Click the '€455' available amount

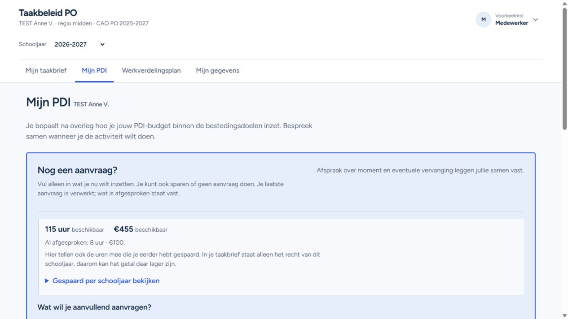tap(123, 229)
